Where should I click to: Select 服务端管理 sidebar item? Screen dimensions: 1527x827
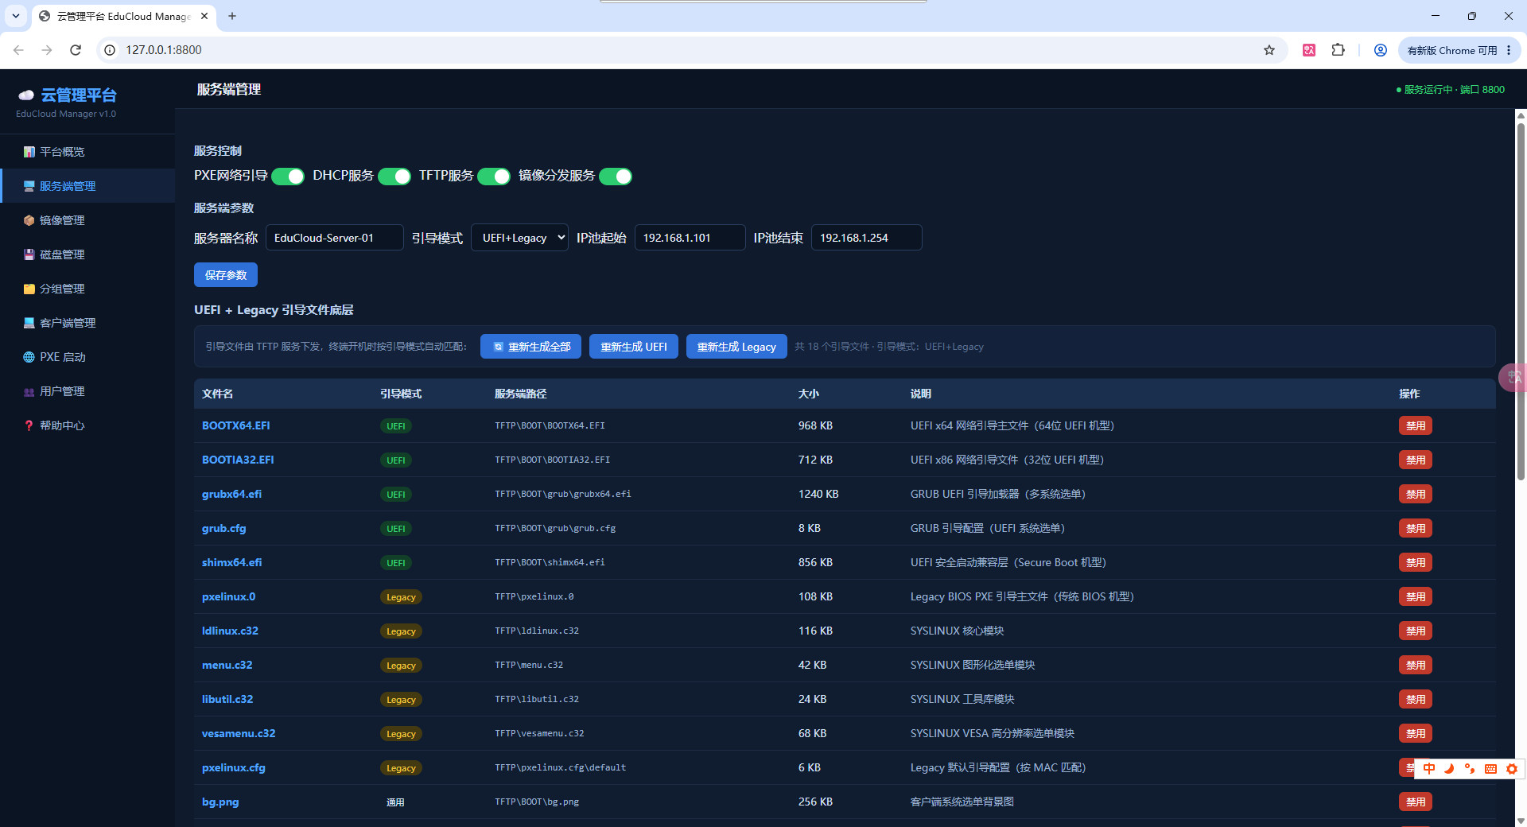coord(87,186)
